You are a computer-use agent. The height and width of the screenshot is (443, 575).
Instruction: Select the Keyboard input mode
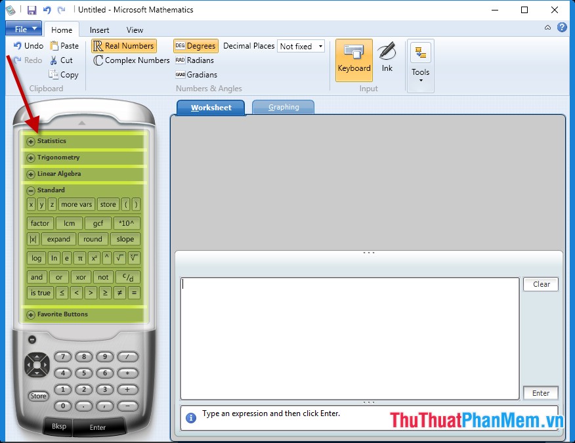354,60
